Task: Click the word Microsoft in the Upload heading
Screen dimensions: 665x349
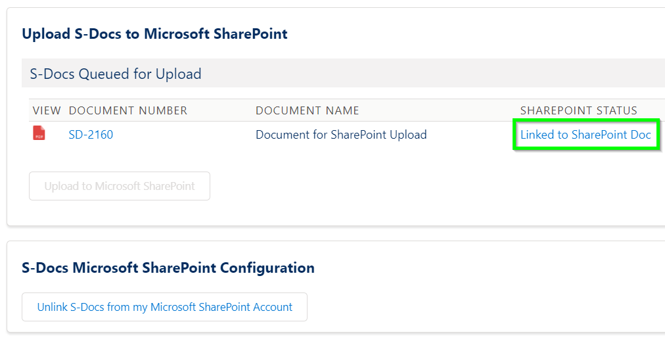Action: pyautogui.click(x=177, y=34)
